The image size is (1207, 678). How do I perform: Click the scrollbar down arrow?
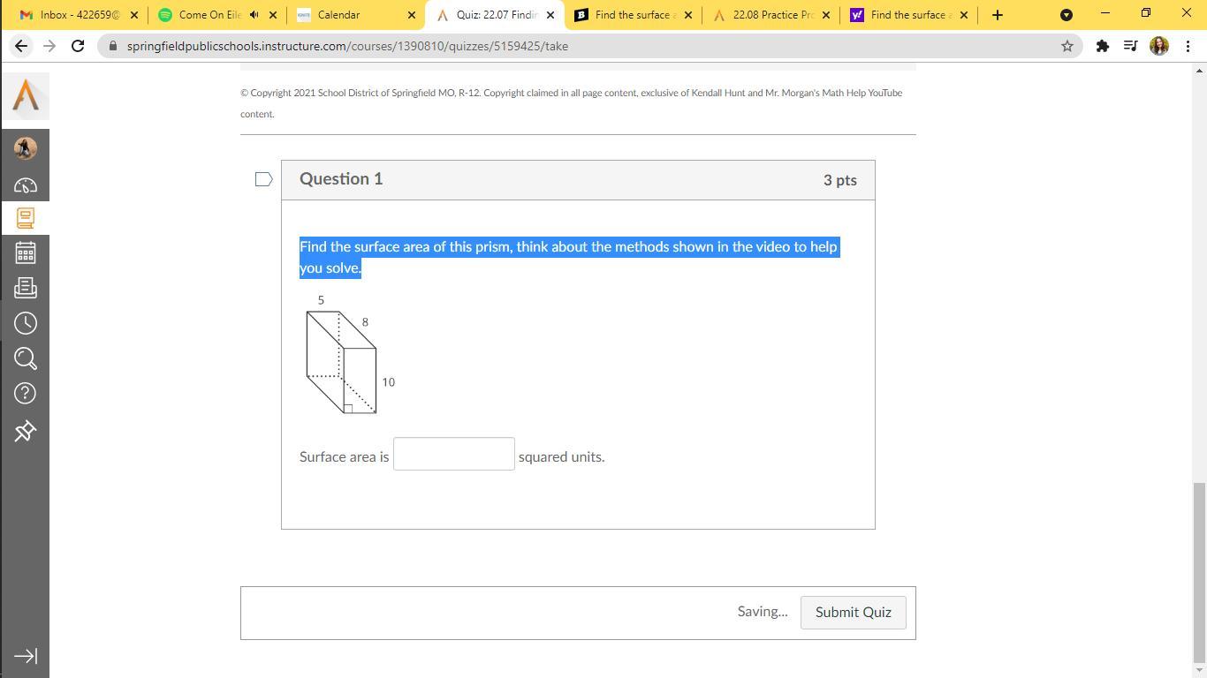(x=1199, y=670)
